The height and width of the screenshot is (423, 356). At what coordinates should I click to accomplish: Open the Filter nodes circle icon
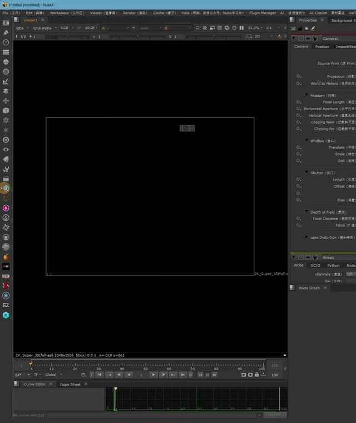tap(6, 71)
